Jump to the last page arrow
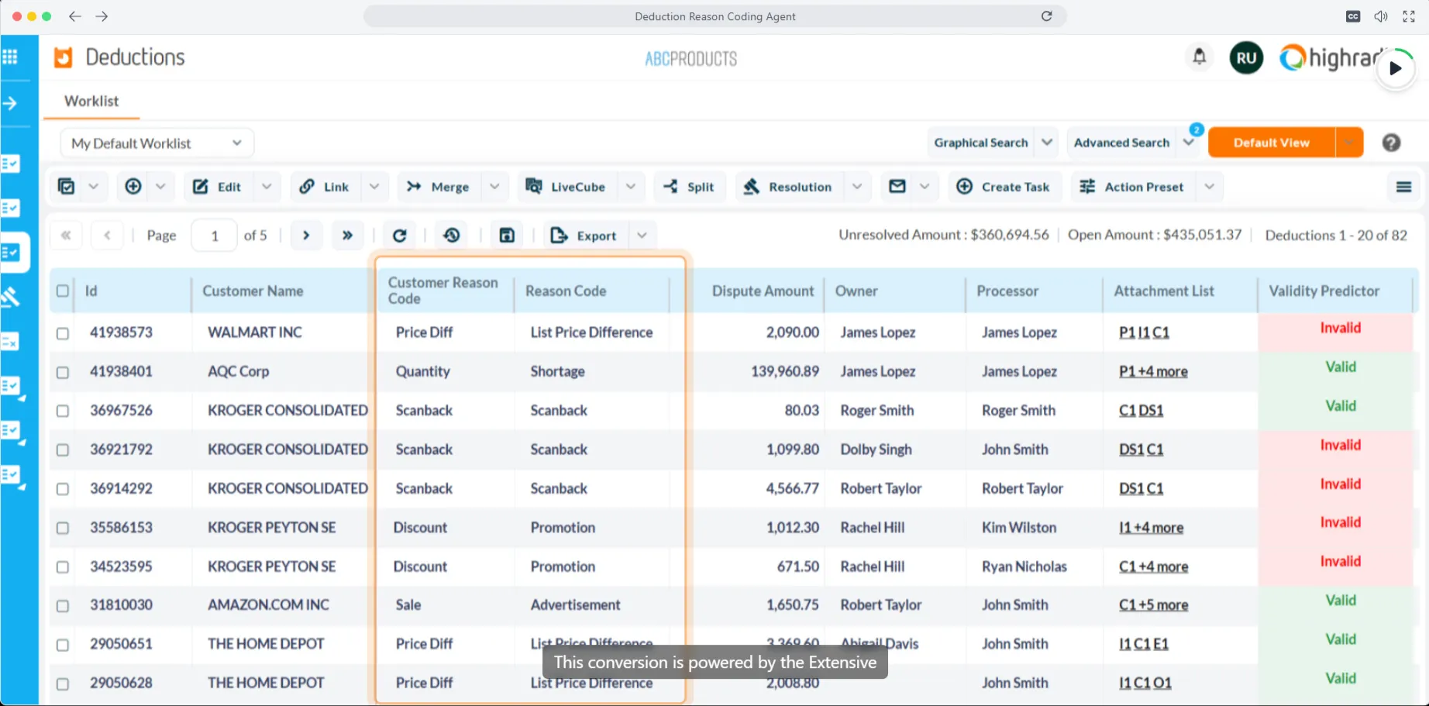Viewport: 1429px width, 706px height. (x=347, y=236)
